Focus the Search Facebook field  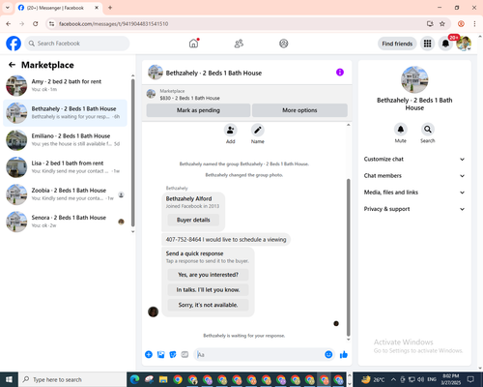click(77, 44)
